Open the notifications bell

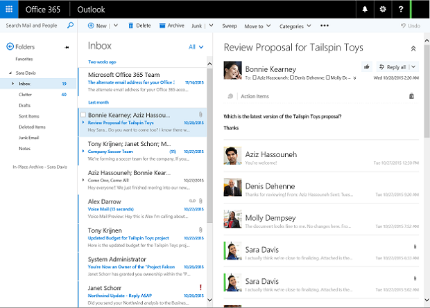pos(365,10)
